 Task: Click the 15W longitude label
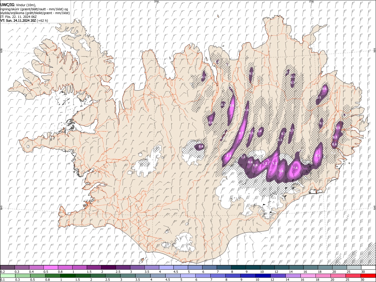pos(311,1)
